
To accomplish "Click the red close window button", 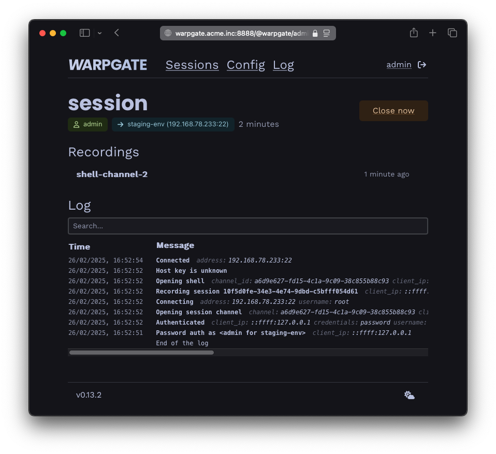I will click(42, 33).
